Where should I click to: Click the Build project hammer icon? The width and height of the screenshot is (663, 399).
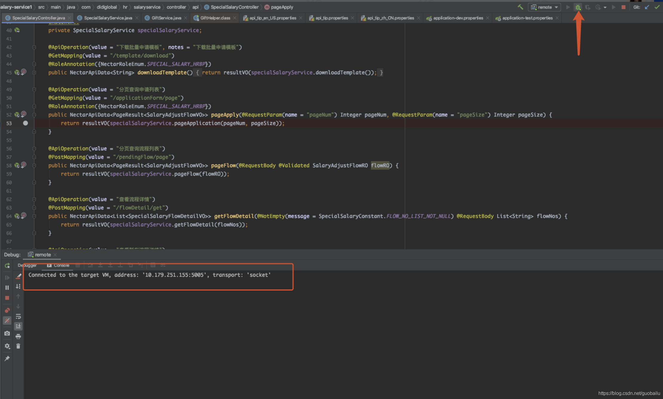520,7
